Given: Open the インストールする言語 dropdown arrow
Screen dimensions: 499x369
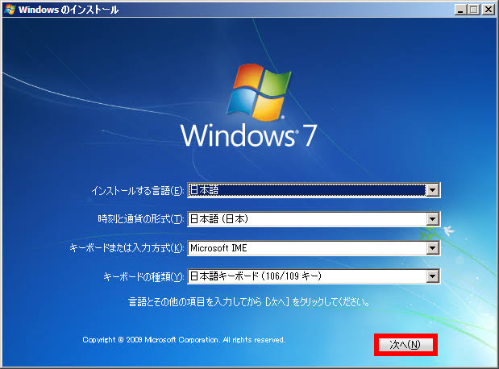Looking at the screenshot, I should click(432, 191).
